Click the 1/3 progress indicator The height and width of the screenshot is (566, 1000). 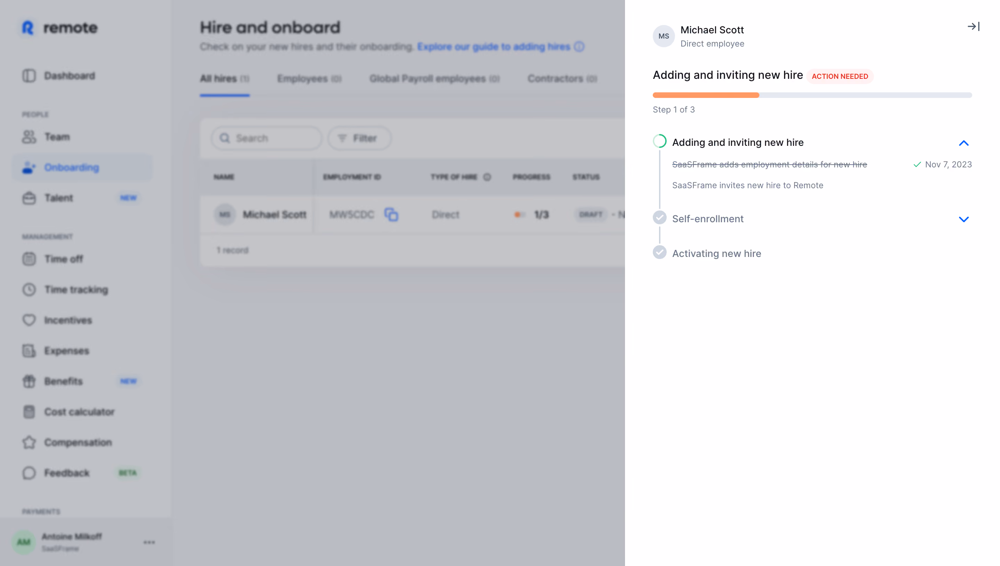click(x=531, y=215)
